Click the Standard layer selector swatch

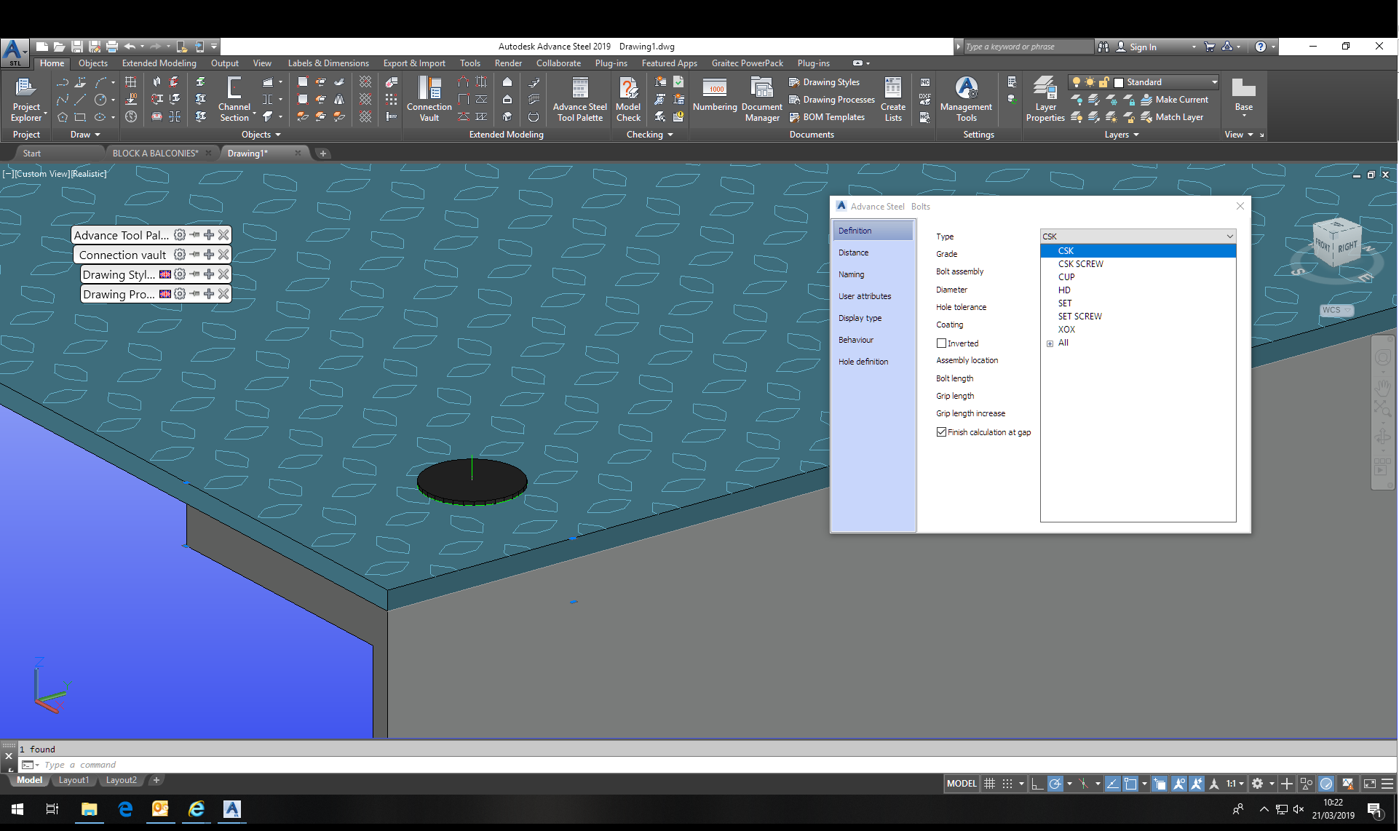pyautogui.click(x=1118, y=81)
